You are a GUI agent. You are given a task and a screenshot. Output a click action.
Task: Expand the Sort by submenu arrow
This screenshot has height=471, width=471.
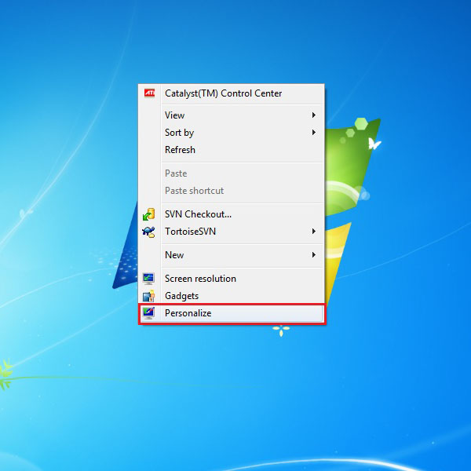[313, 133]
